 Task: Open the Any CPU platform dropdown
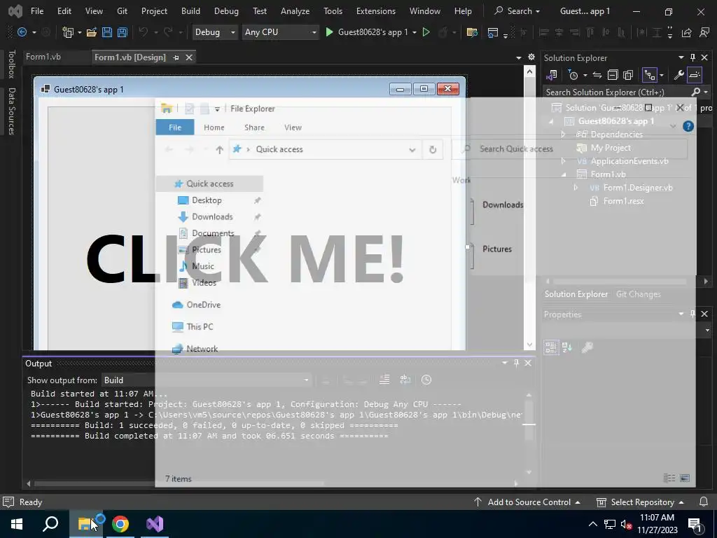coord(280,32)
